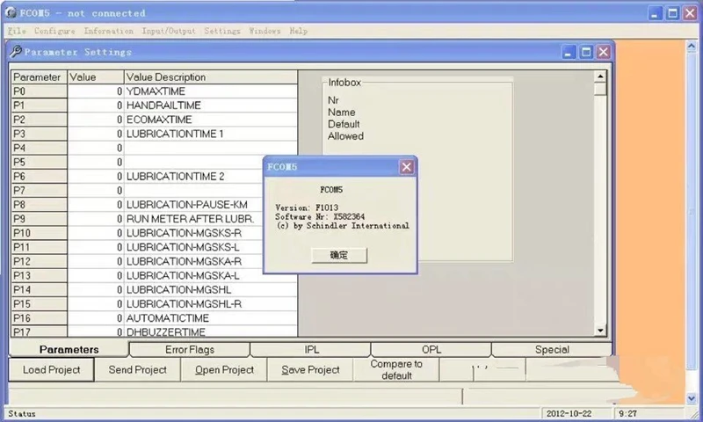Screen dimensions: 703x422
Task: Click the value cell of P7
Action: tap(96, 191)
